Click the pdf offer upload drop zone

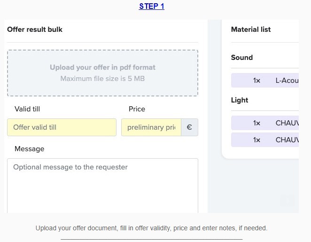point(102,73)
